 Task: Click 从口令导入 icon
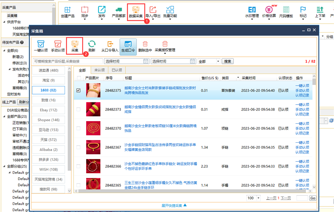(110, 46)
